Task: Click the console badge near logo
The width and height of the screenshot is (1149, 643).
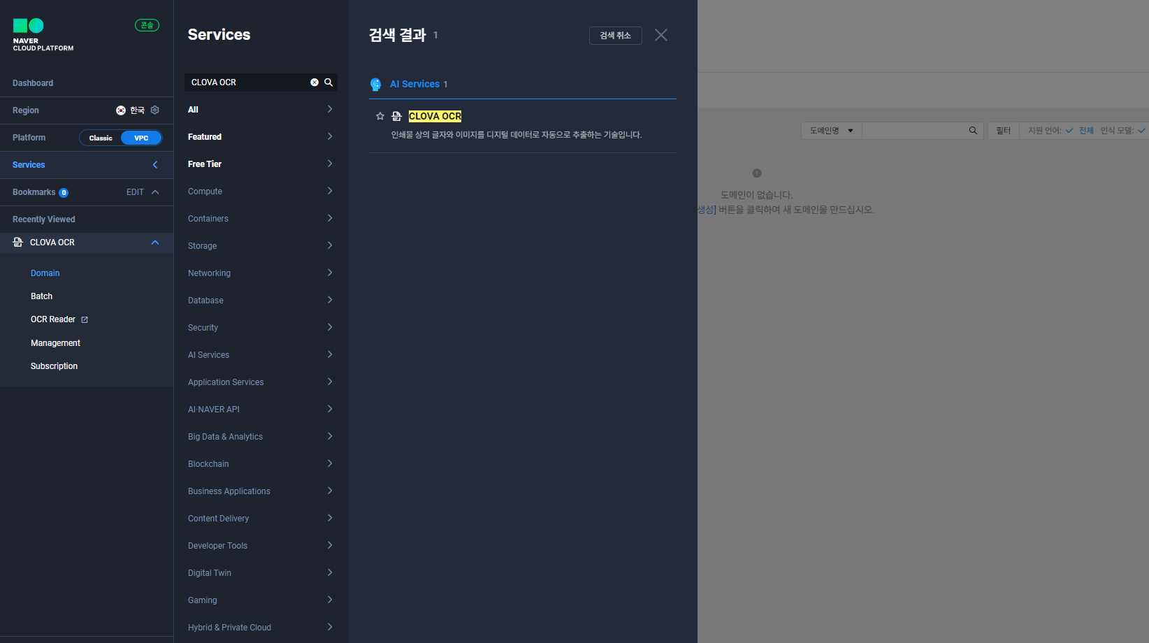Action: (x=147, y=25)
